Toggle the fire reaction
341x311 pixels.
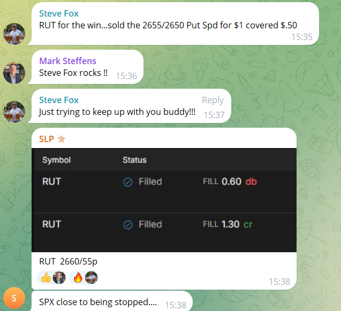(x=84, y=277)
